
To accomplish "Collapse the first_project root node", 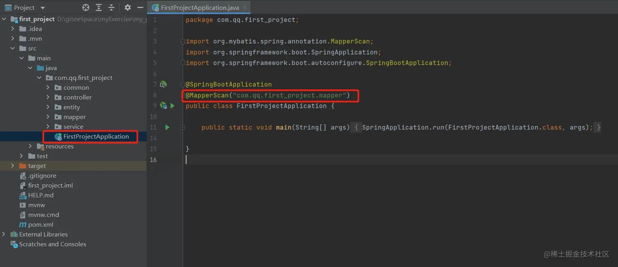I will coord(4,19).
